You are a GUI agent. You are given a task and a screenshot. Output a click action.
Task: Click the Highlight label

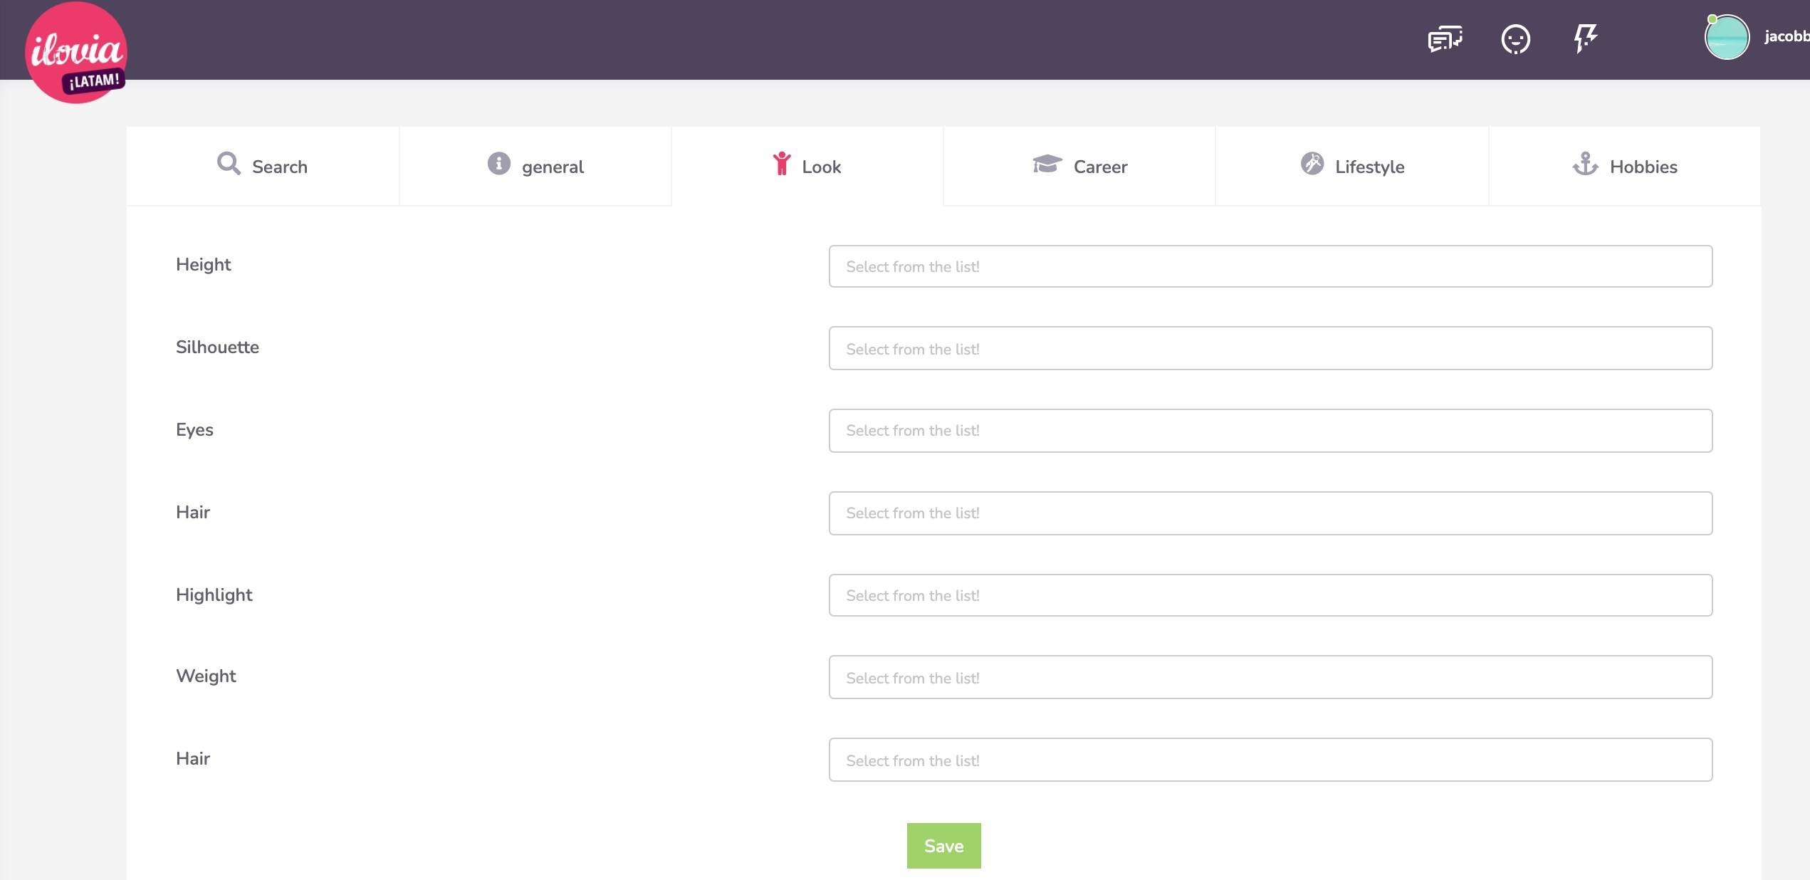(x=214, y=595)
